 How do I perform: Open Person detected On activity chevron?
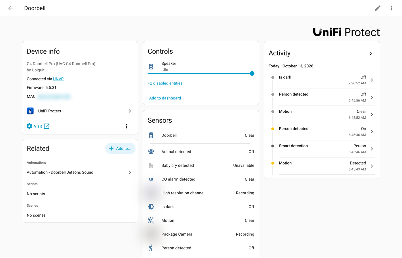pyautogui.click(x=372, y=132)
